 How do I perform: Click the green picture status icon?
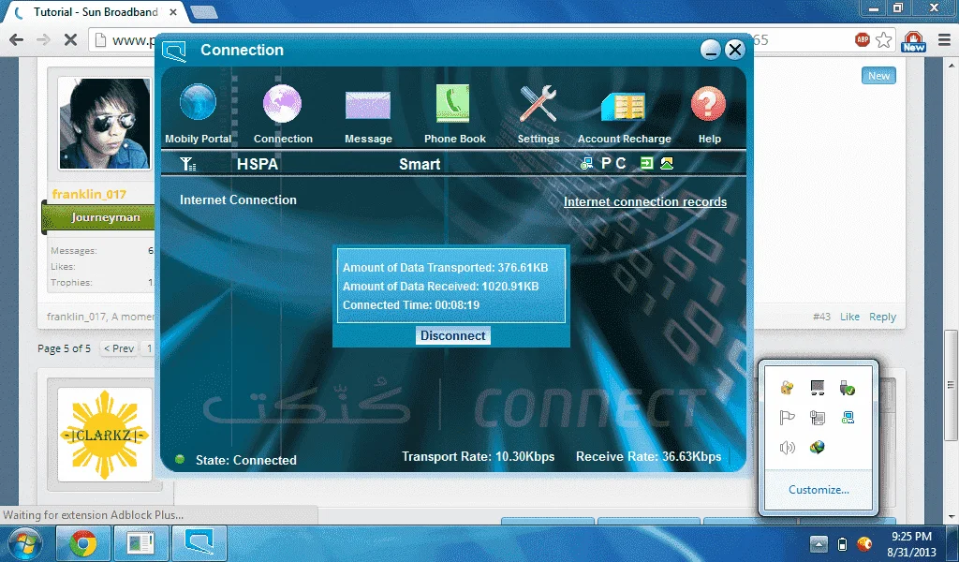coord(667,163)
